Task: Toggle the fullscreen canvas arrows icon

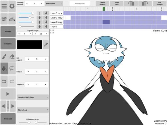Action: pos(52,31)
